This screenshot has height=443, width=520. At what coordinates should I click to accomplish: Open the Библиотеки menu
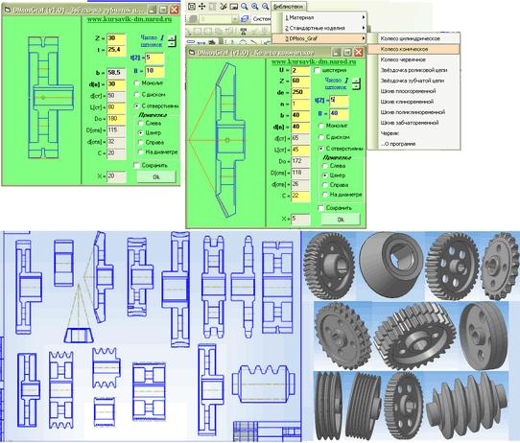[289, 6]
